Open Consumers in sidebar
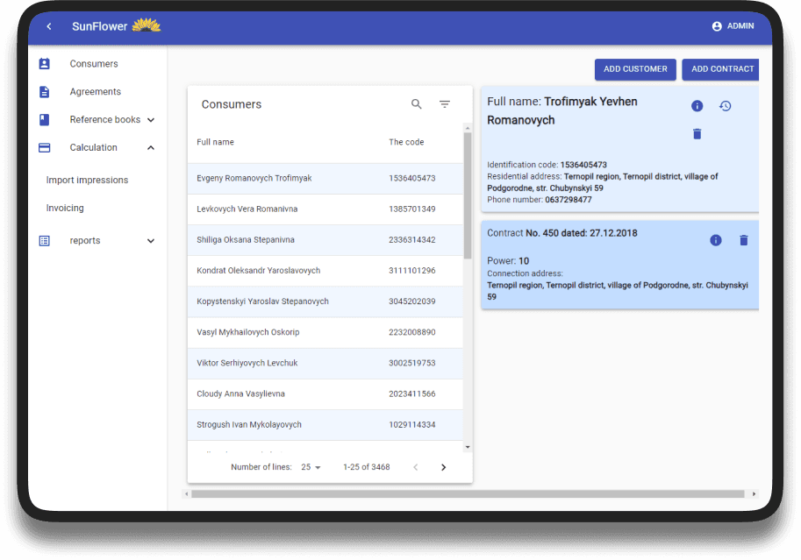Image resolution: width=801 pixels, height=560 pixels. click(x=93, y=64)
